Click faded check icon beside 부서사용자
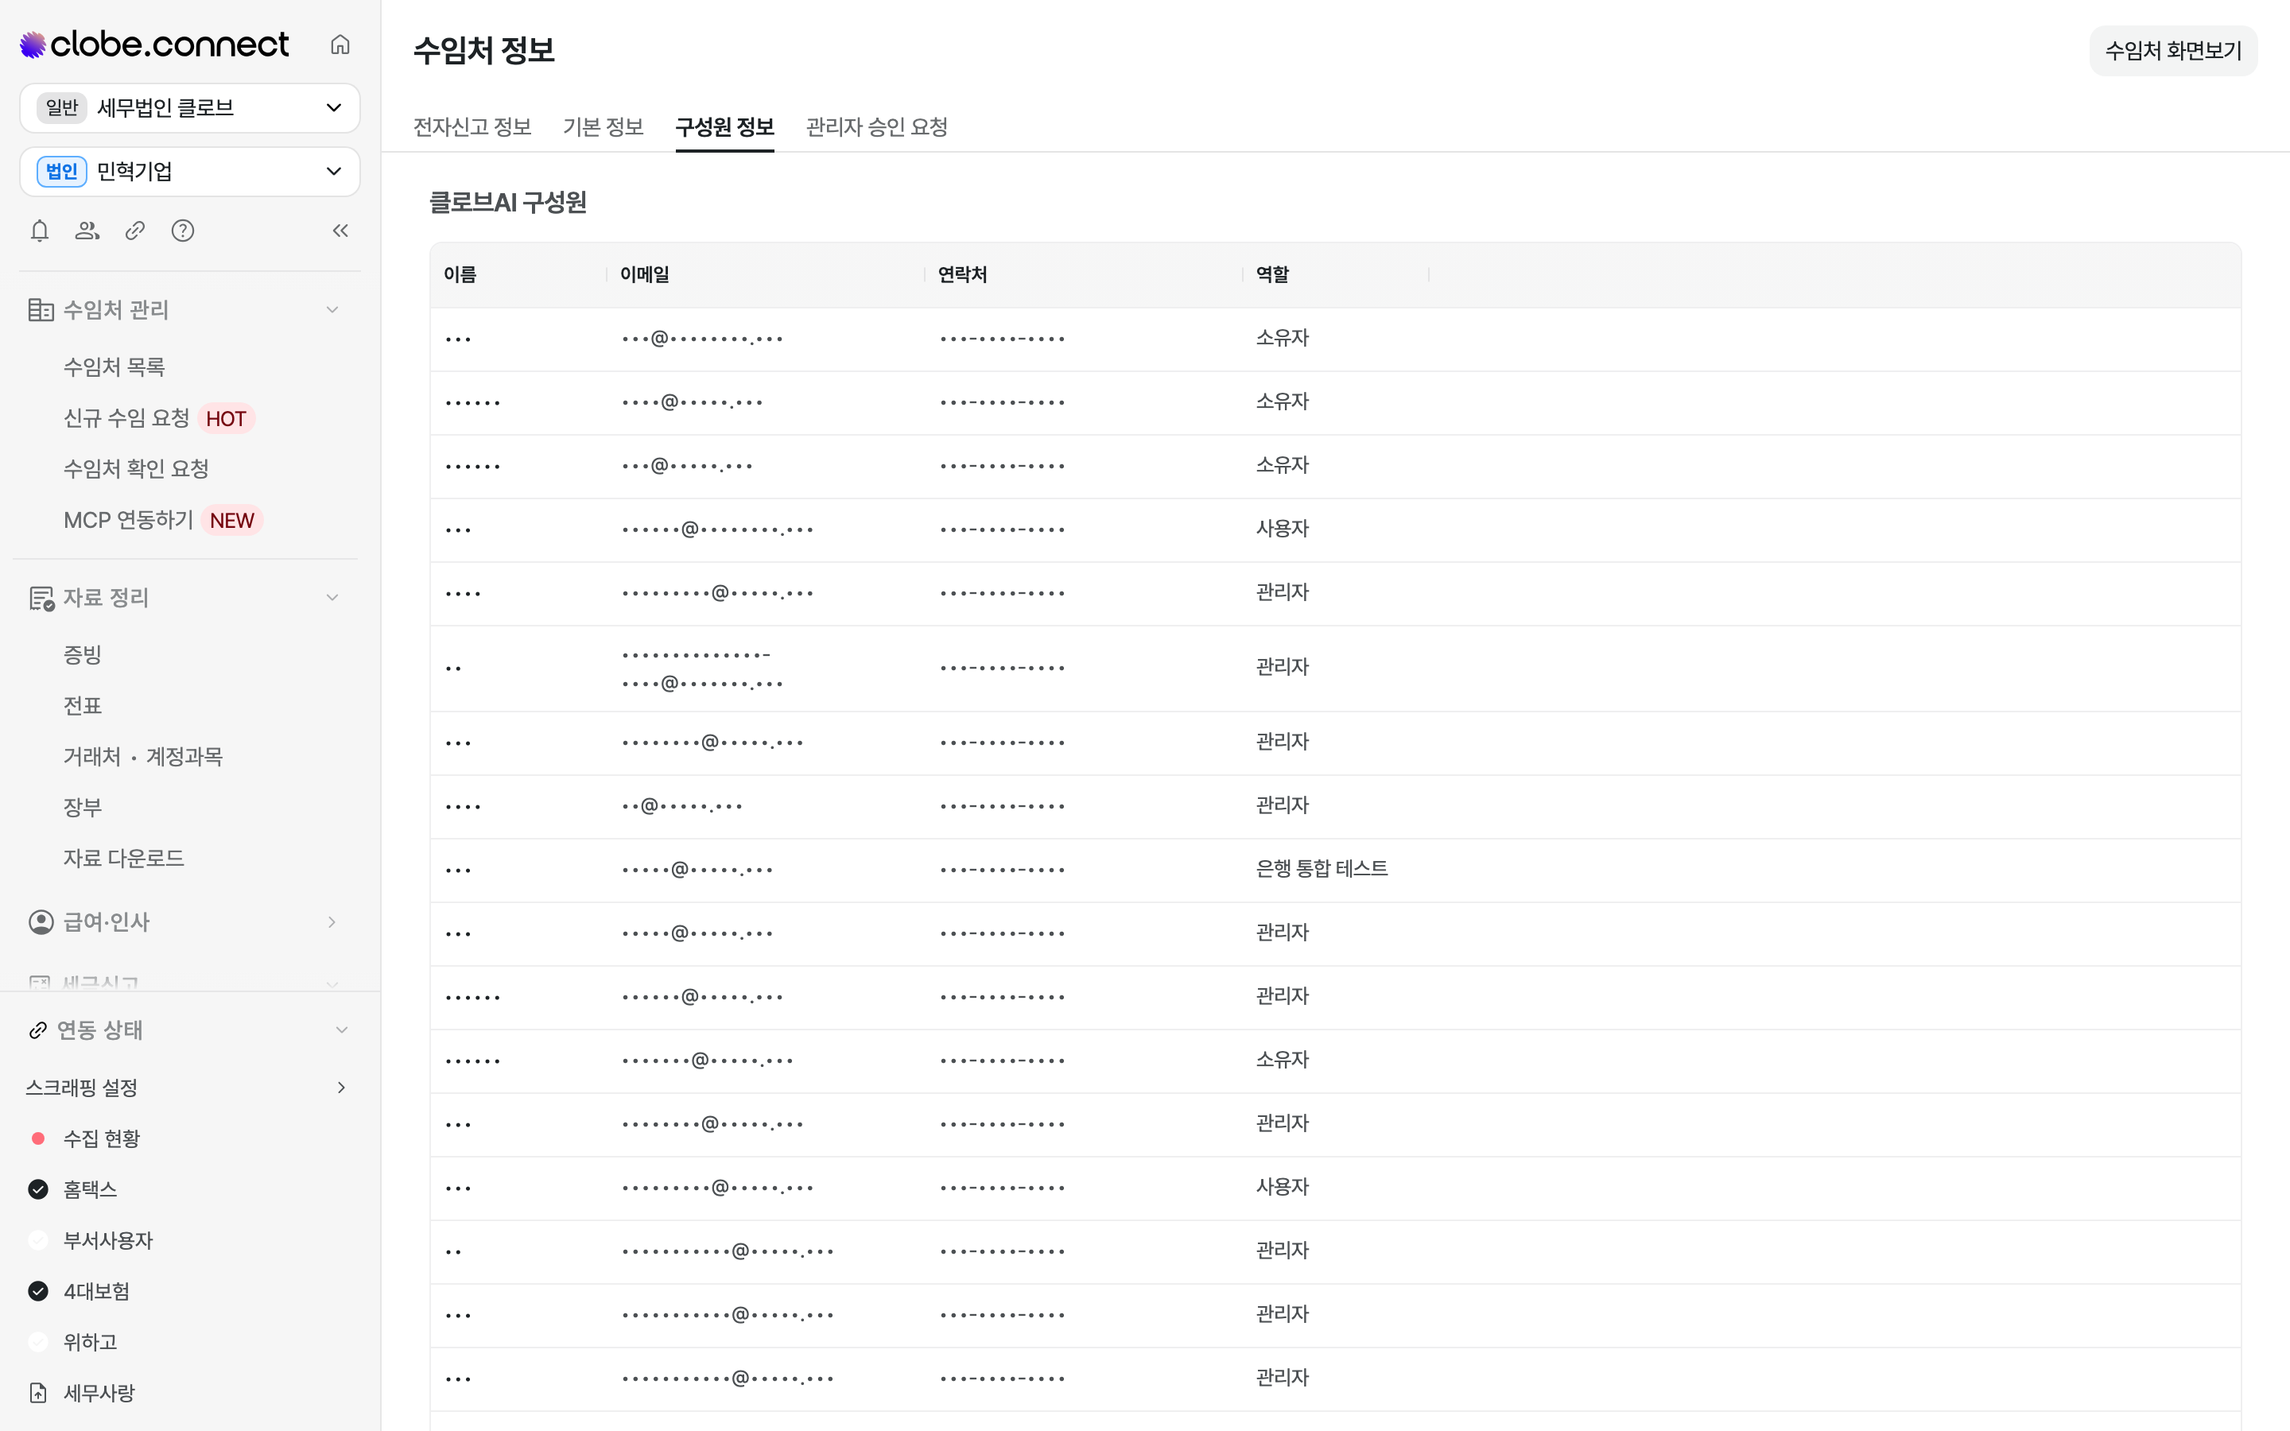This screenshot has height=1431, width=2290. (x=38, y=1240)
